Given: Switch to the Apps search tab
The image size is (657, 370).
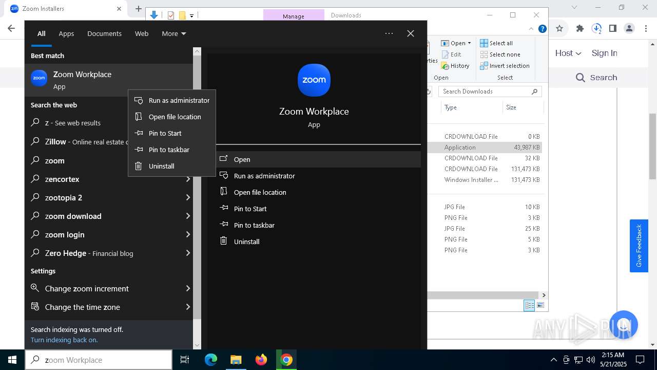Looking at the screenshot, I should [x=66, y=33].
